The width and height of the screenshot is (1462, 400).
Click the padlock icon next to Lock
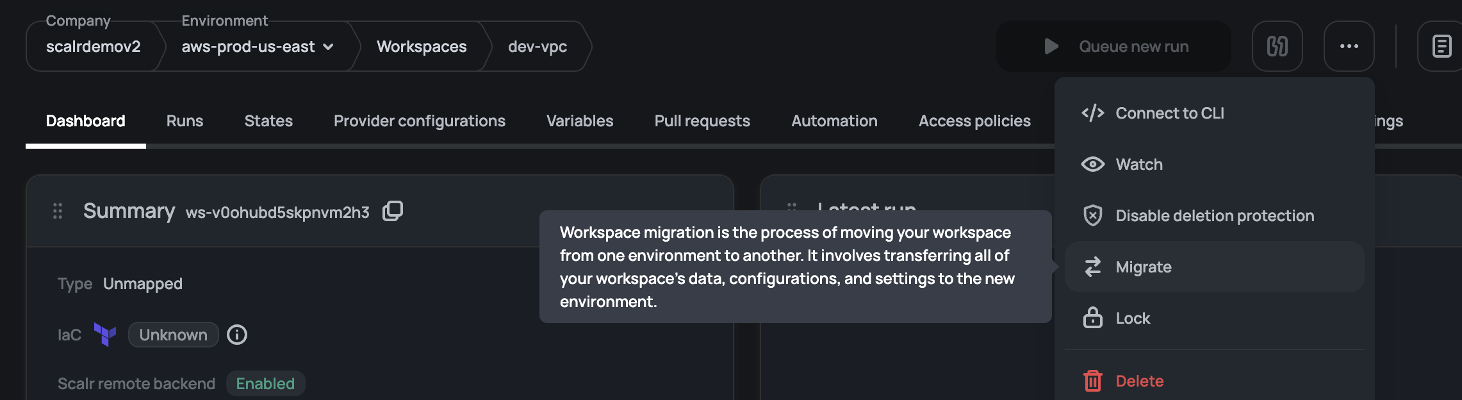coord(1093,317)
